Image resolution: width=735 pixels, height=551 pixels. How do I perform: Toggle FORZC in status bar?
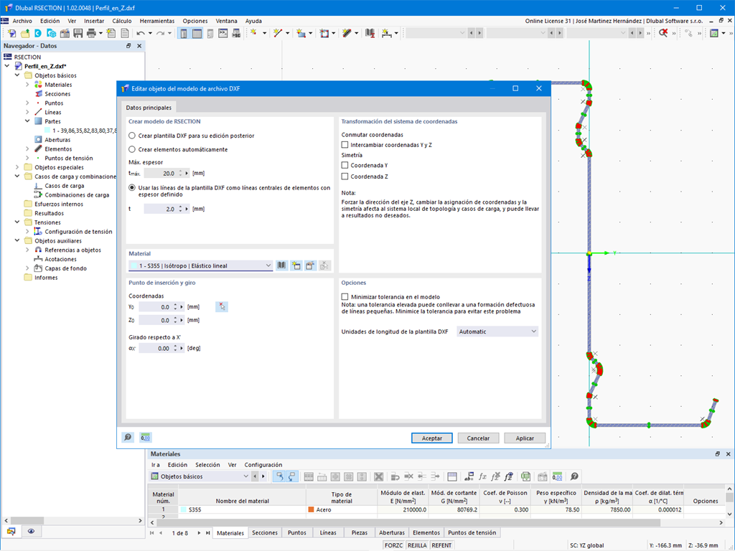coord(394,545)
